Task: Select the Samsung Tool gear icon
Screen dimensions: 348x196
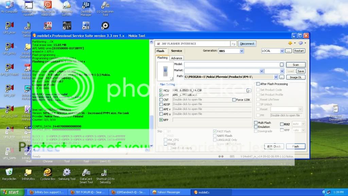Action: (67, 174)
